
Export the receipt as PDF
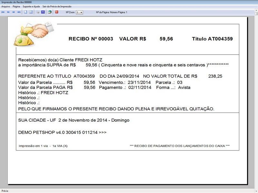56,13
